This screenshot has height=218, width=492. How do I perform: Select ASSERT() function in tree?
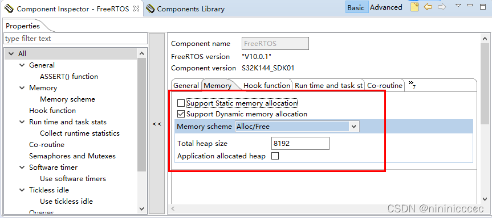[x=69, y=77]
